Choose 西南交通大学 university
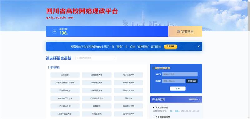 pyautogui.click(x=97, y=75)
